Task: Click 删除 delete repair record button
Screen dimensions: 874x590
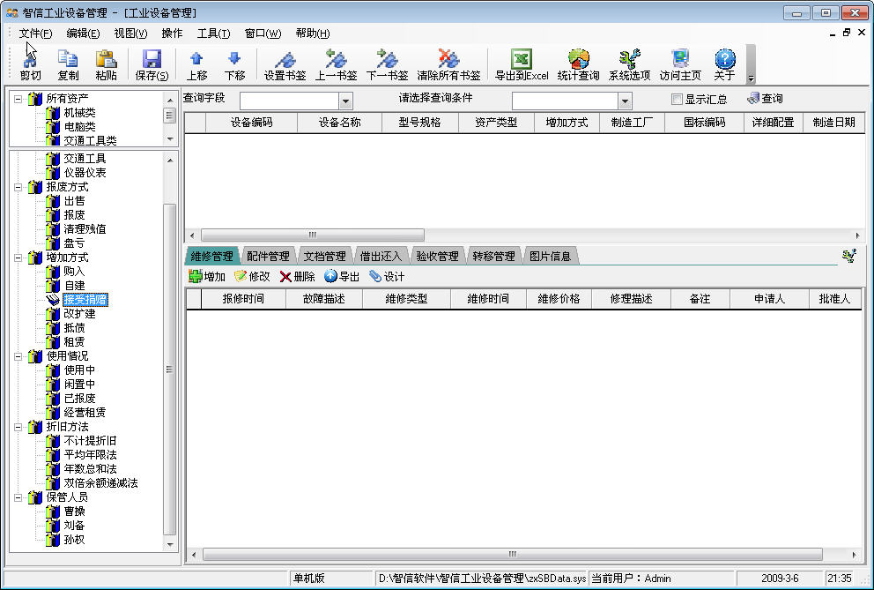Action: (297, 276)
